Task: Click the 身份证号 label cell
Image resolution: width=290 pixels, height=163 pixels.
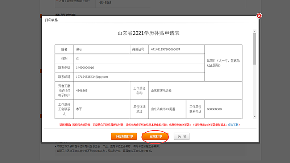Action: coord(139,49)
